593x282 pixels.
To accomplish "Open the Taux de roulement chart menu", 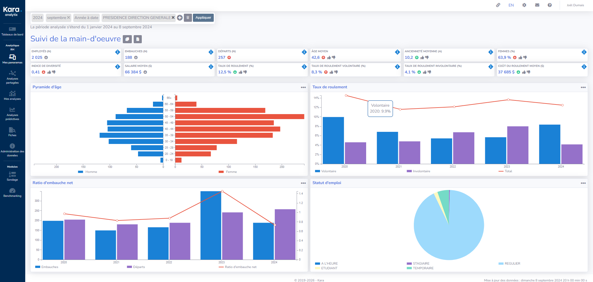I will coord(583,87).
